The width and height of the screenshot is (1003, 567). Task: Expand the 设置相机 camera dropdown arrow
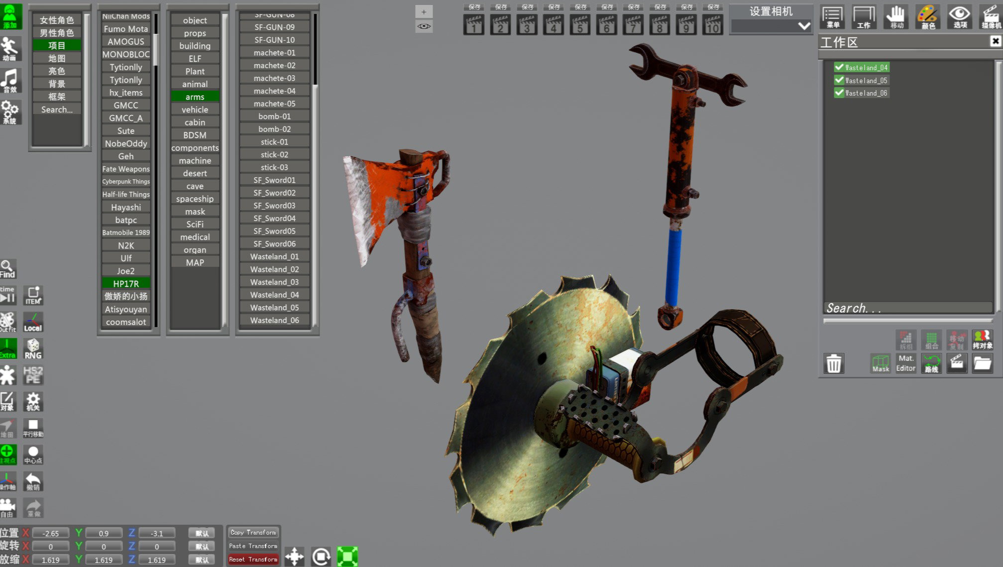pyautogui.click(x=804, y=26)
